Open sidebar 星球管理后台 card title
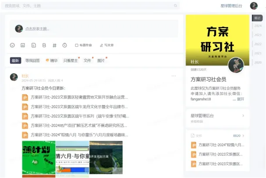266x178 pixels. (202, 116)
